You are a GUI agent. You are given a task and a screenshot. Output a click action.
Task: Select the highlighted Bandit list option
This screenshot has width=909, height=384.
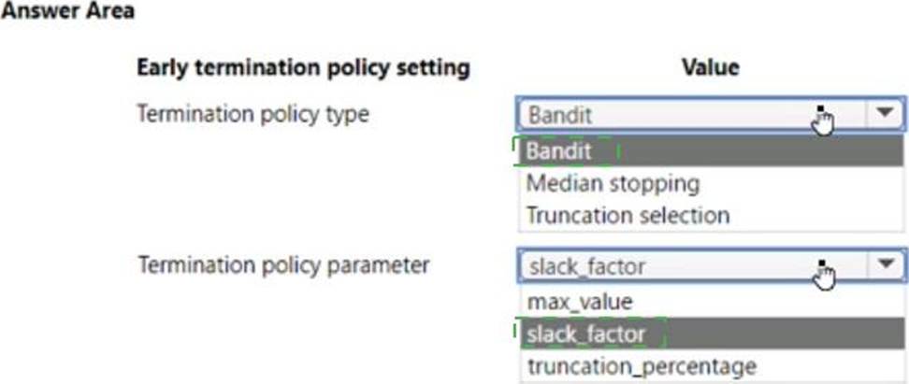tap(711, 151)
